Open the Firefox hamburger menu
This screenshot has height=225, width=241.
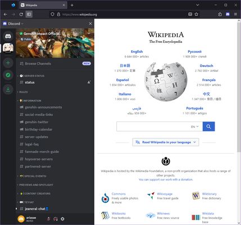[x=235, y=14]
